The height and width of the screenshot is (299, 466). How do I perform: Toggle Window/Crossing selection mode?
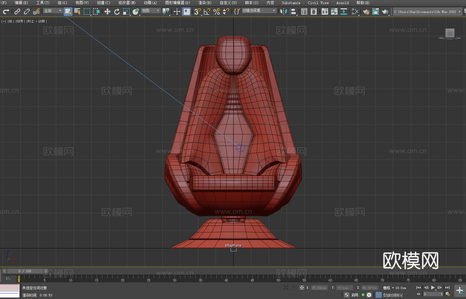(96, 11)
